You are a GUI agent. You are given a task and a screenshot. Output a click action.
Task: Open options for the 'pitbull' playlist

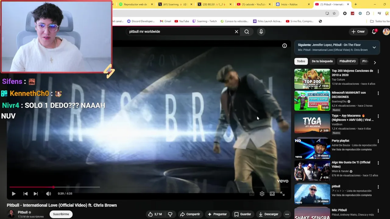(x=378, y=187)
